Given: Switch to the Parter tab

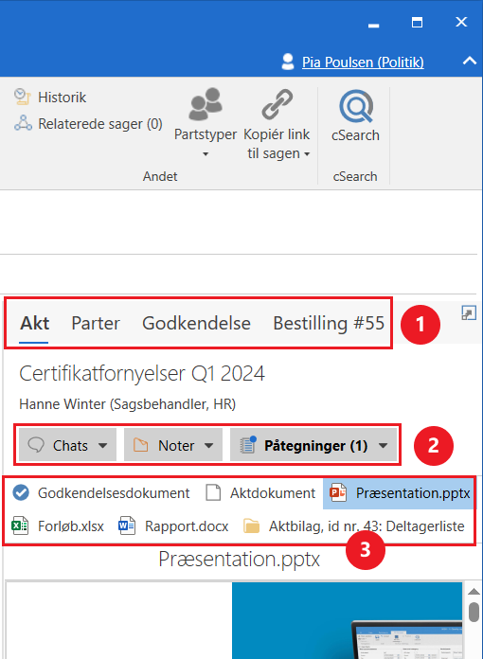Looking at the screenshot, I should [96, 323].
